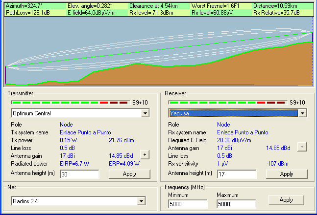Click the E field=64.0dBµV/m readout
Image resolution: width=317 pixels, height=215 pixels.
91,13
